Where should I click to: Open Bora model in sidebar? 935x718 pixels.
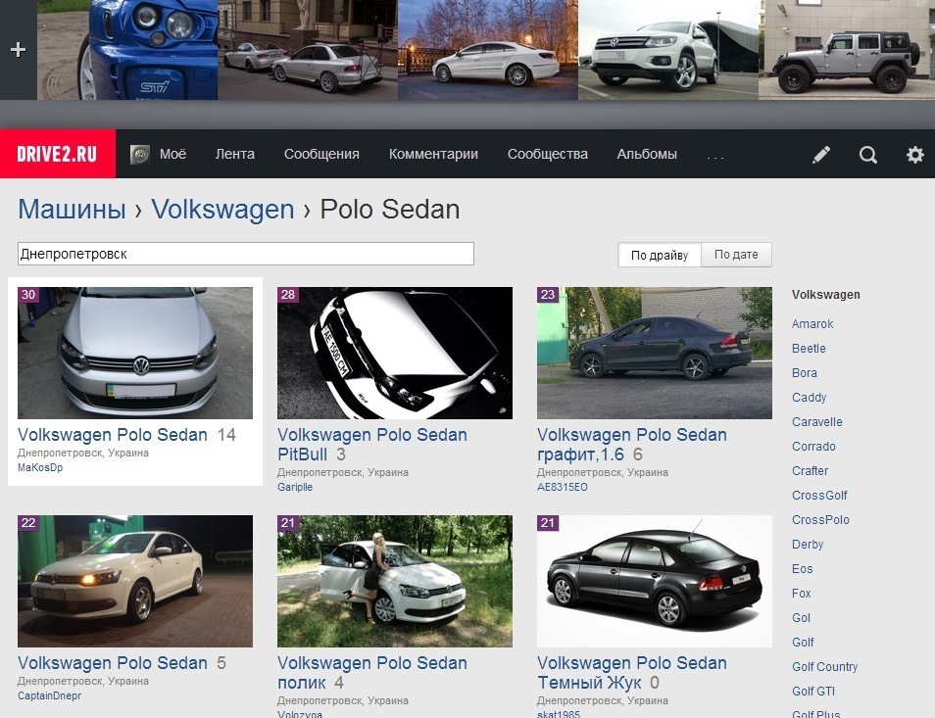[x=805, y=373]
